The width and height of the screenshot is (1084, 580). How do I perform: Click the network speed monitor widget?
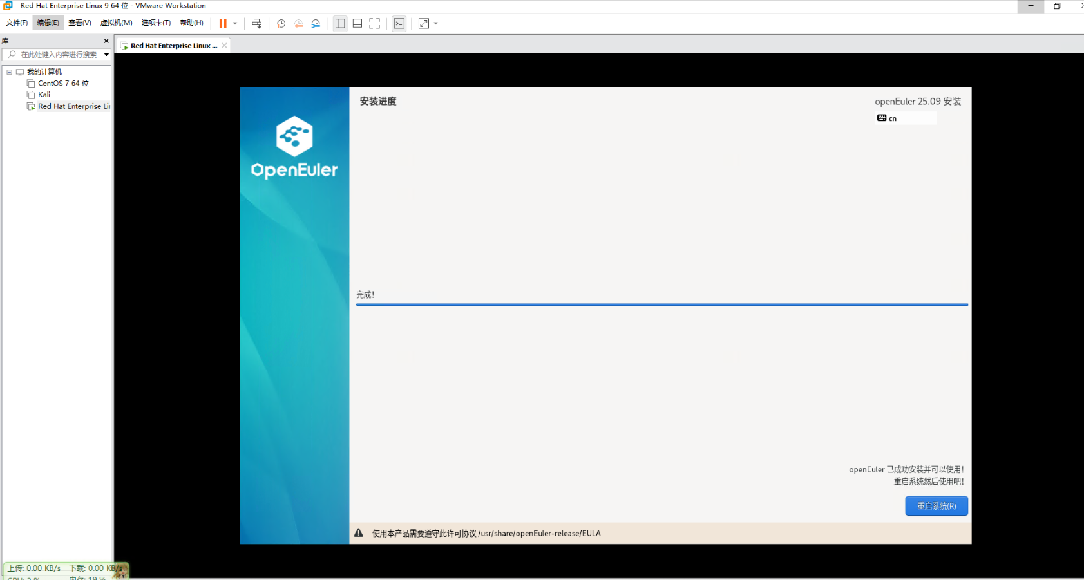66,571
